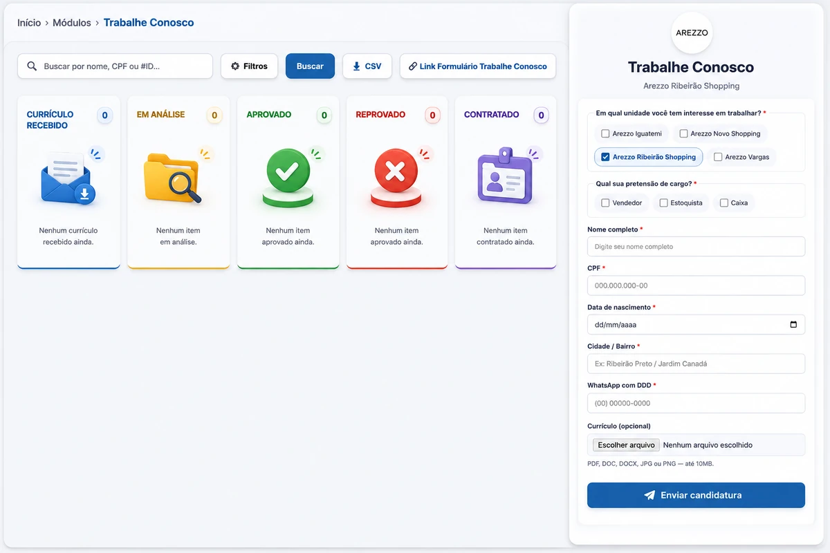The width and height of the screenshot is (830, 553).
Task: Check the Arezzo Novo Shopping unit
Action: (x=683, y=134)
